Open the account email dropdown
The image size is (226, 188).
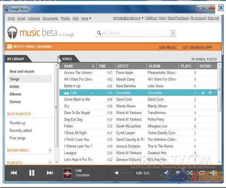[x=142, y=18]
